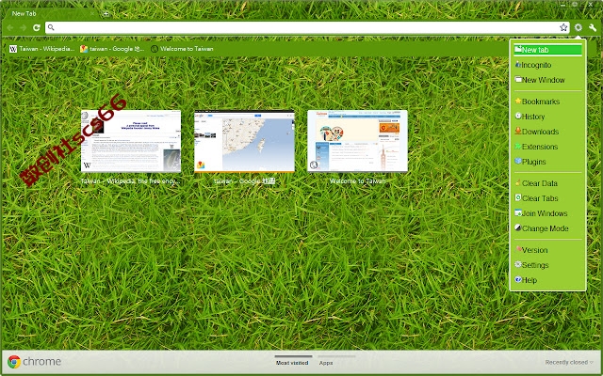Select New Window from the menu
The height and width of the screenshot is (376, 603).
pos(547,80)
